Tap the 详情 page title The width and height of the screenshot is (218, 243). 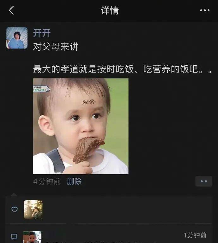(x=110, y=10)
